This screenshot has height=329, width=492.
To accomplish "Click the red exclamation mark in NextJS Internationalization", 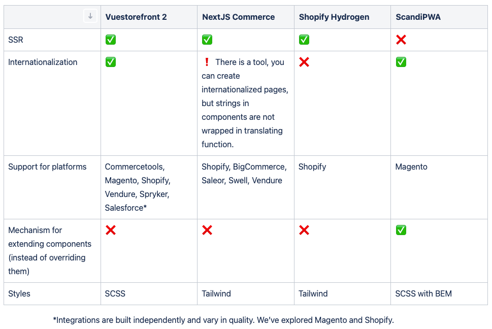I will tap(207, 62).
